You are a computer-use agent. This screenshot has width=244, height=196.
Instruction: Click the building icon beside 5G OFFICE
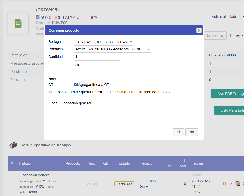[37, 17]
